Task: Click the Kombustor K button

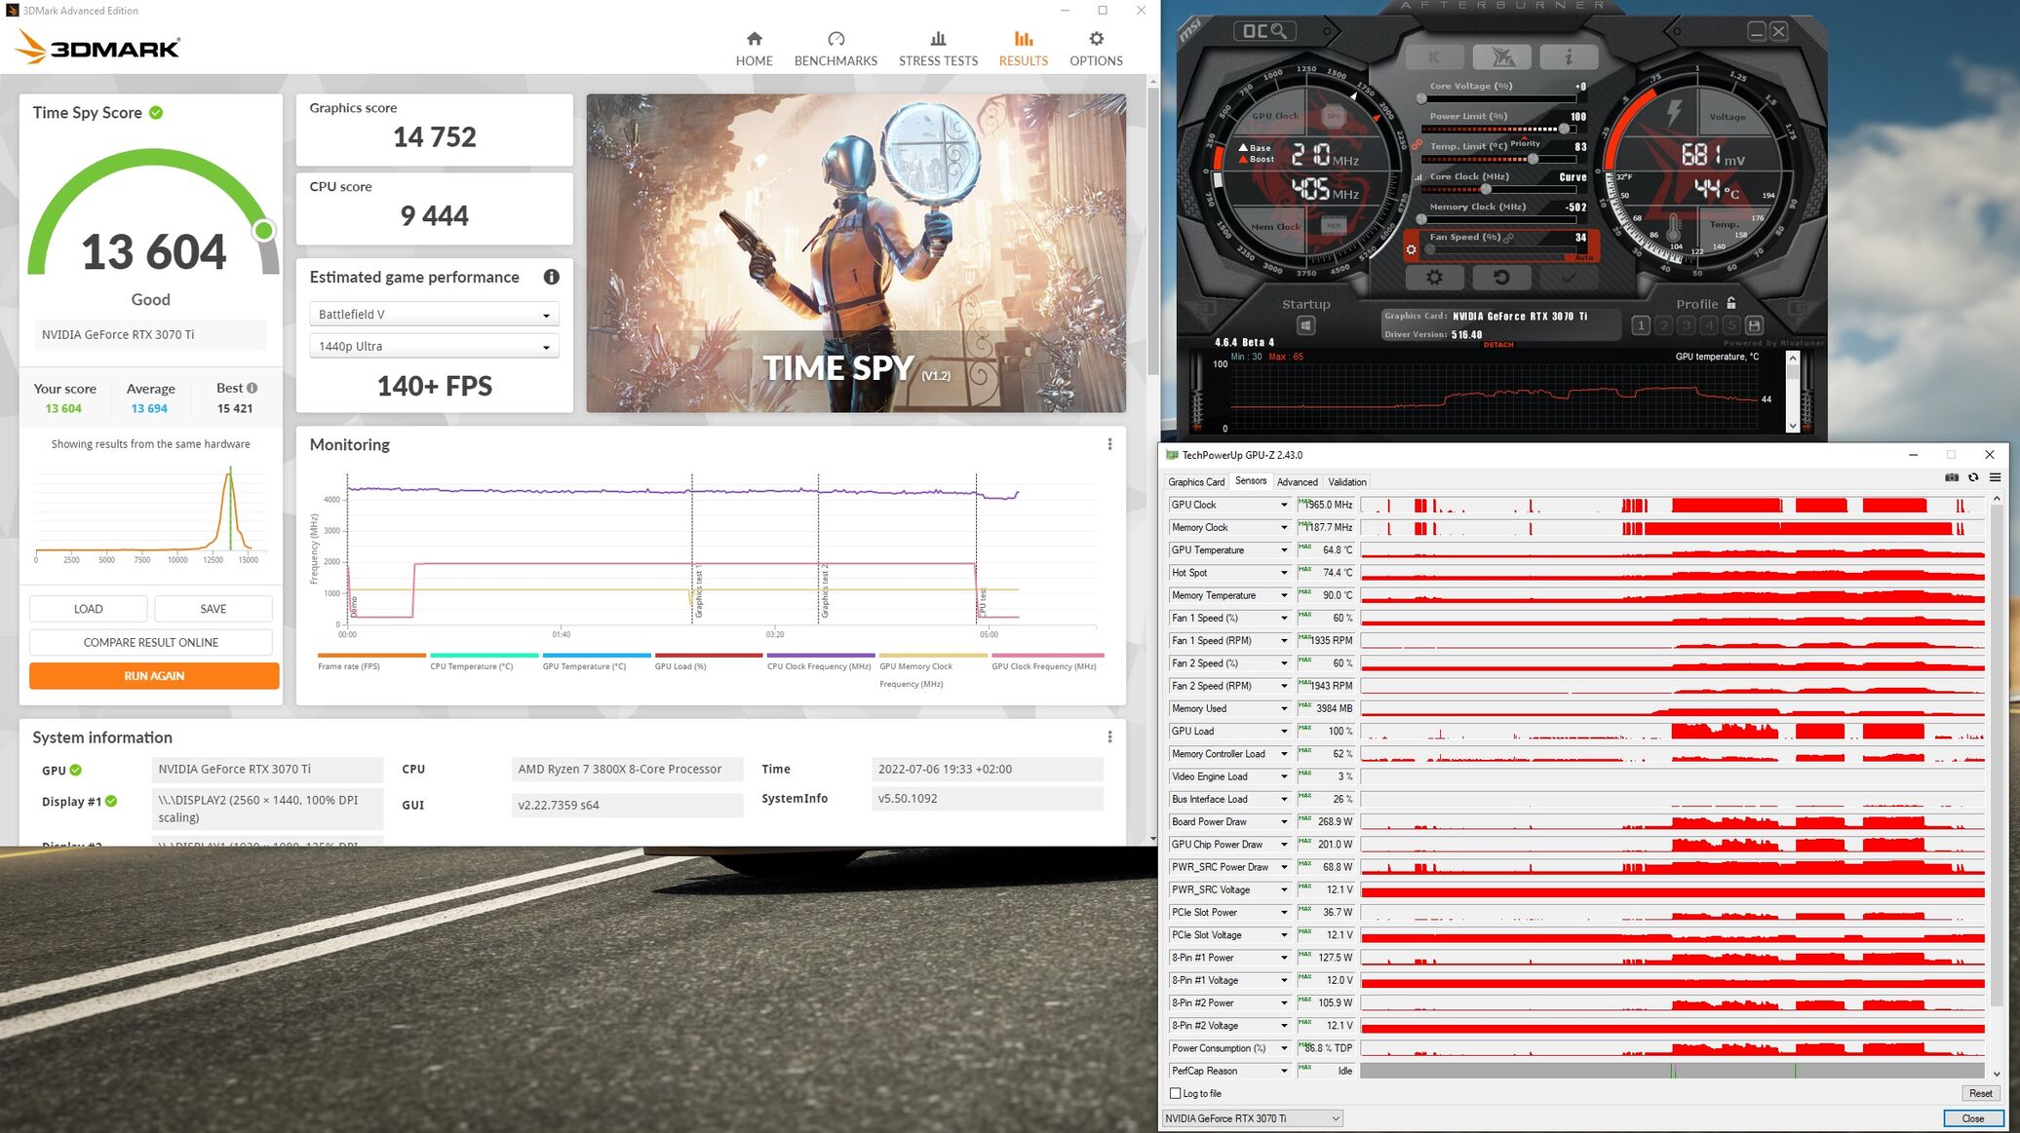Action: [x=1433, y=57]
